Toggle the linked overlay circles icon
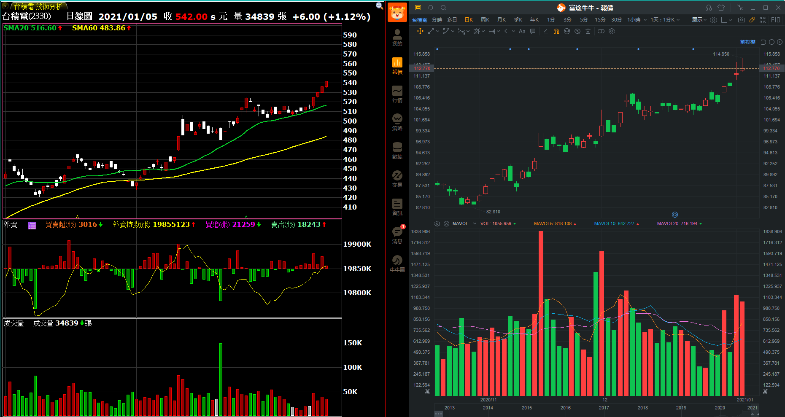The width and height of the screenshot is (785, 417). pos(601,31)
